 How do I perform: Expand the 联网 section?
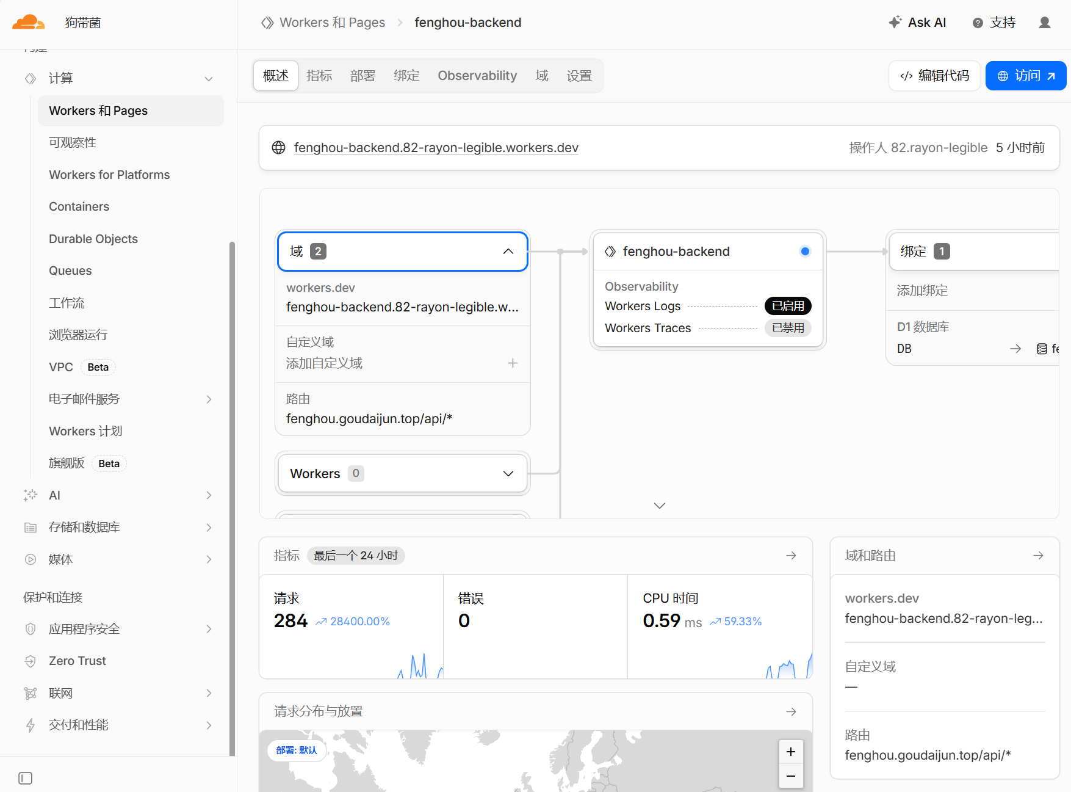209,693
